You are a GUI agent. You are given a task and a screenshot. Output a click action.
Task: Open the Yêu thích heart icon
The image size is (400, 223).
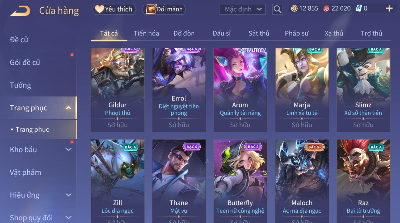point(99,9)
